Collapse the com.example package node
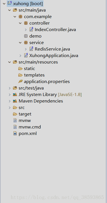 15,17
